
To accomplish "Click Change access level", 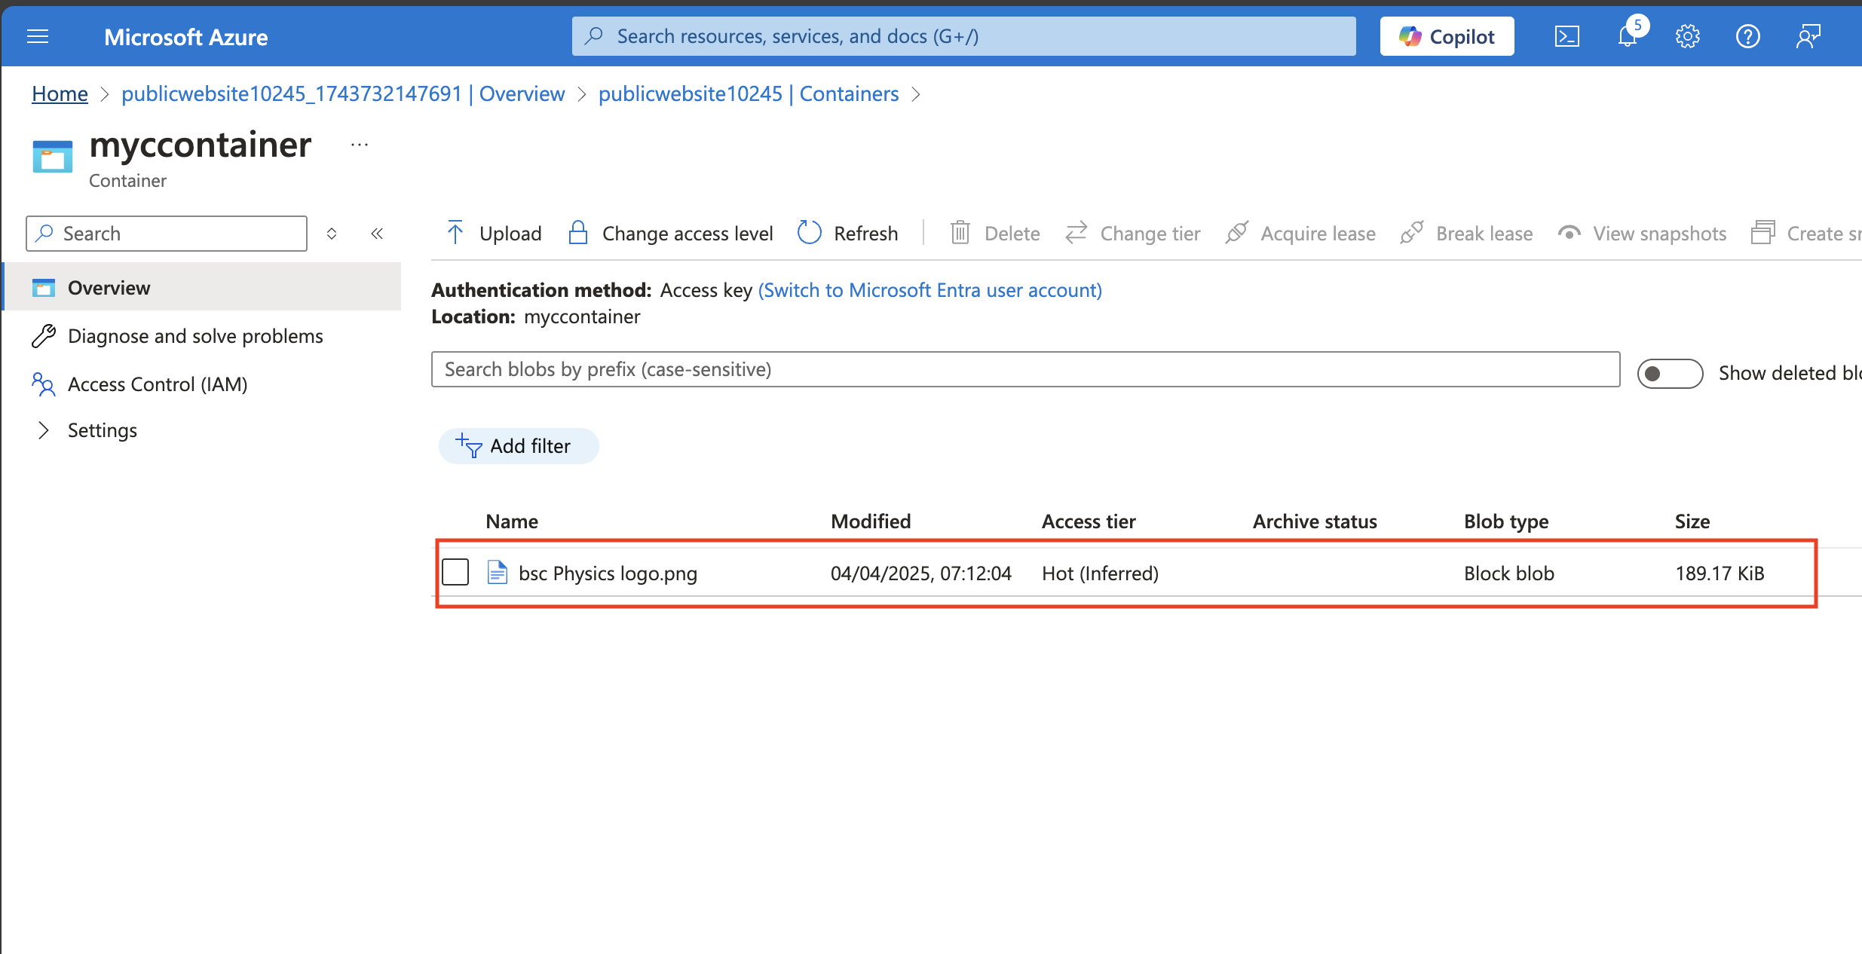I will [670, 234].
